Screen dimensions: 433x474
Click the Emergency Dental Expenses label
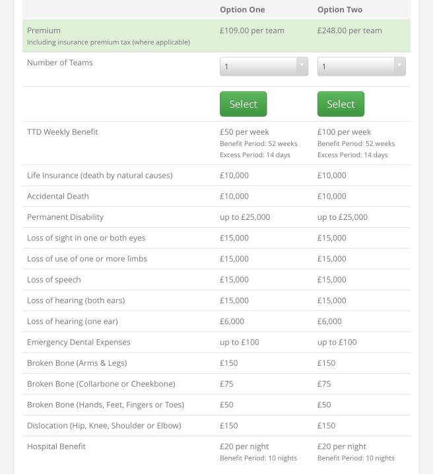point(79,343)
